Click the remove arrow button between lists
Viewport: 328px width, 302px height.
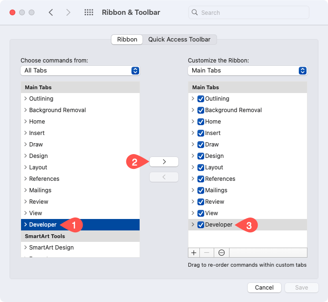(164, 177)
